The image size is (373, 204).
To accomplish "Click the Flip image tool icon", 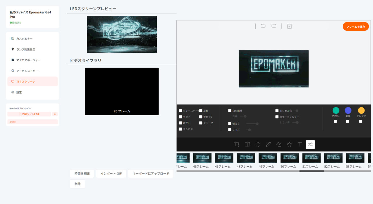I will pos(247,144).
